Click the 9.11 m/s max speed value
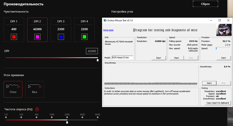 tap(193, 48)
